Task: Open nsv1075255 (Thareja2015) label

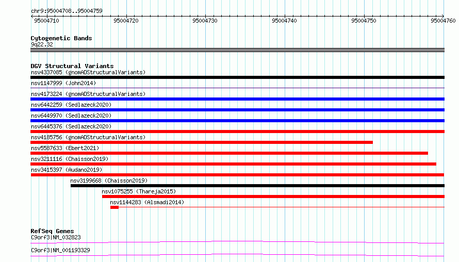Action: [x=139, y=191]
